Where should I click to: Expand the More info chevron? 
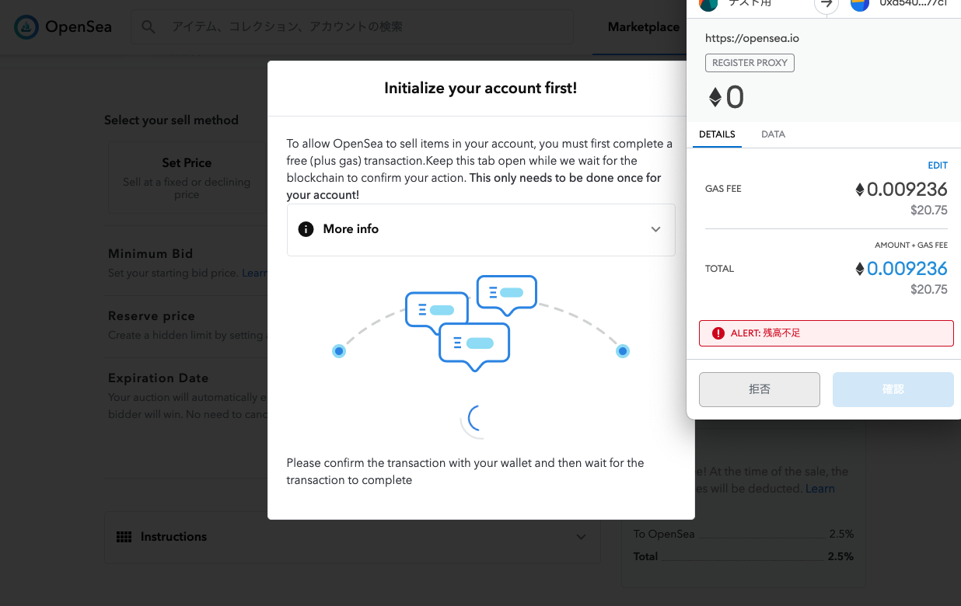[x=655, y=229]
